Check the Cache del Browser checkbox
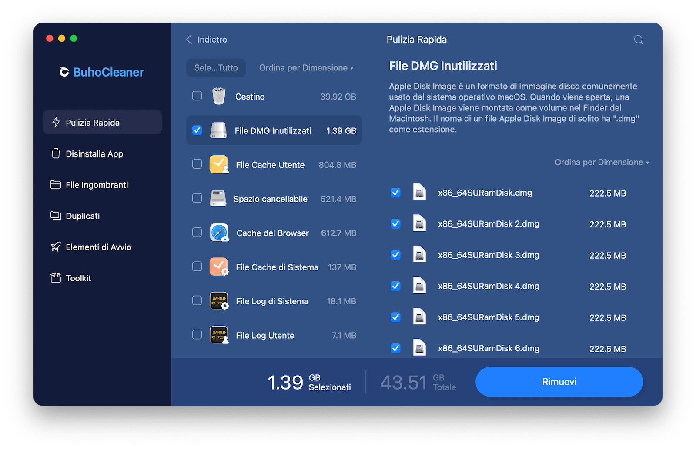This screenshot has height=450, width=696. point(197,232)
